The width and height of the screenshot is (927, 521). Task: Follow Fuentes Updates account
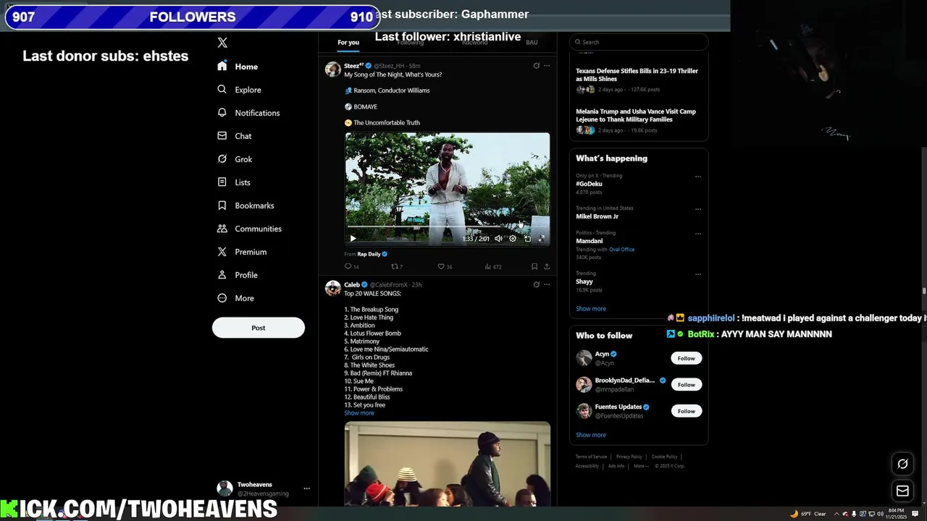pos(687,411)
